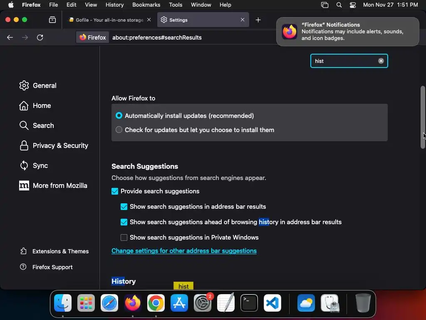Open Trash from the Dock
426x320 pixels.
(363, 303)
